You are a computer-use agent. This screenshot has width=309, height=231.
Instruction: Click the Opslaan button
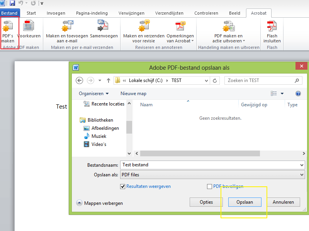(245, 202)
